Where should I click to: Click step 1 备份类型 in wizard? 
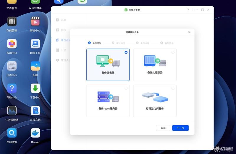pyautogui.click(x=95, y=43)
